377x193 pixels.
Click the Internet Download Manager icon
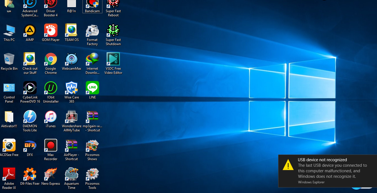92,59
